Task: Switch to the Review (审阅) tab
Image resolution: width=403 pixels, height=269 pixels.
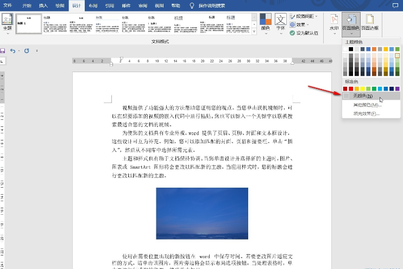Action: pos(143,5)
